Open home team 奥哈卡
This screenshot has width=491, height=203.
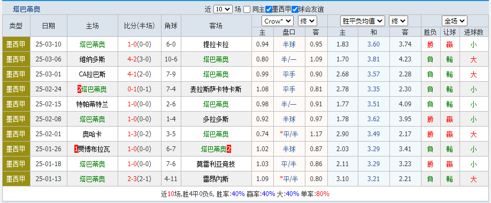[92, 134]
